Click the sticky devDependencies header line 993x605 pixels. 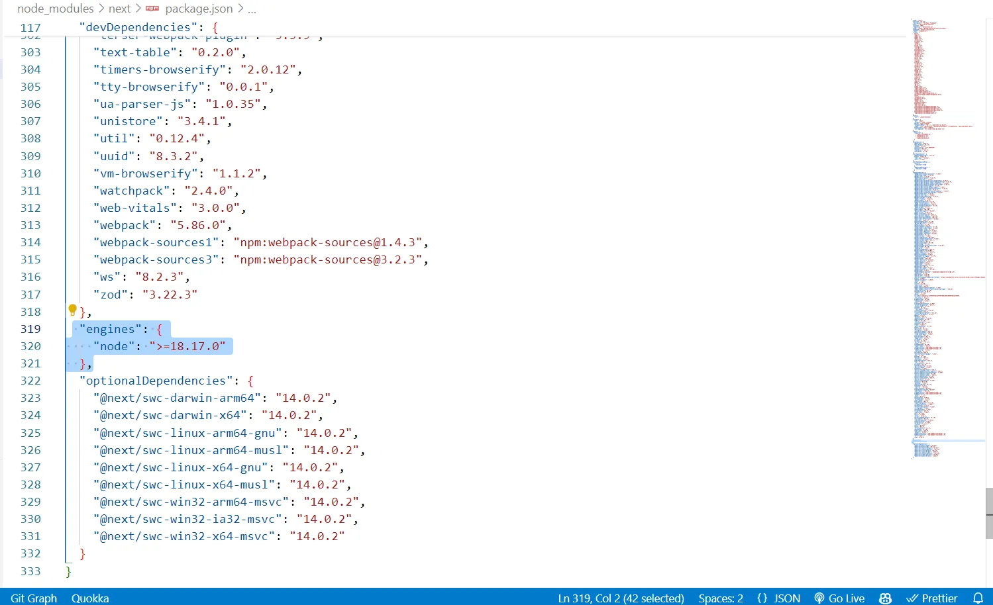click(x=454, y=27)
